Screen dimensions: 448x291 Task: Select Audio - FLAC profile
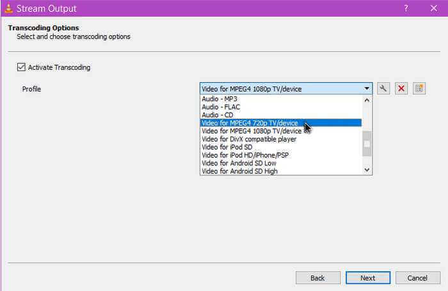click(x=281, y=107)
